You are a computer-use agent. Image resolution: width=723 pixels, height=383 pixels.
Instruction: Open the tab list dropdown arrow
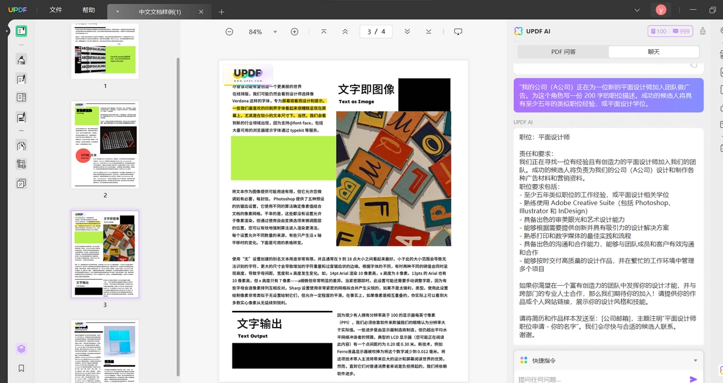click(x=117, y=11)
